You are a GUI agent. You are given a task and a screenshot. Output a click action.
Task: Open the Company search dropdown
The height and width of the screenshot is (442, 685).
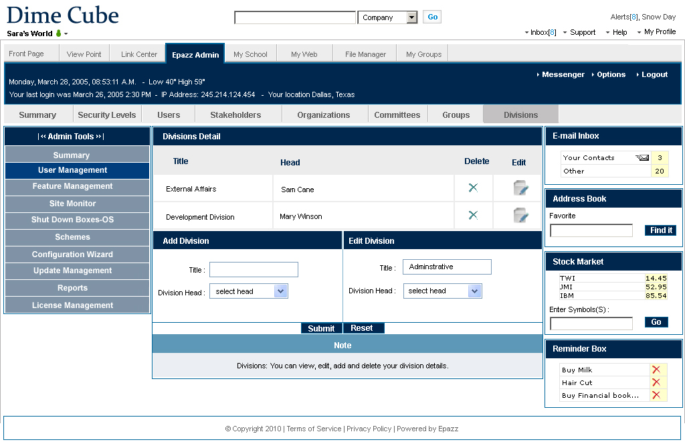411,17
